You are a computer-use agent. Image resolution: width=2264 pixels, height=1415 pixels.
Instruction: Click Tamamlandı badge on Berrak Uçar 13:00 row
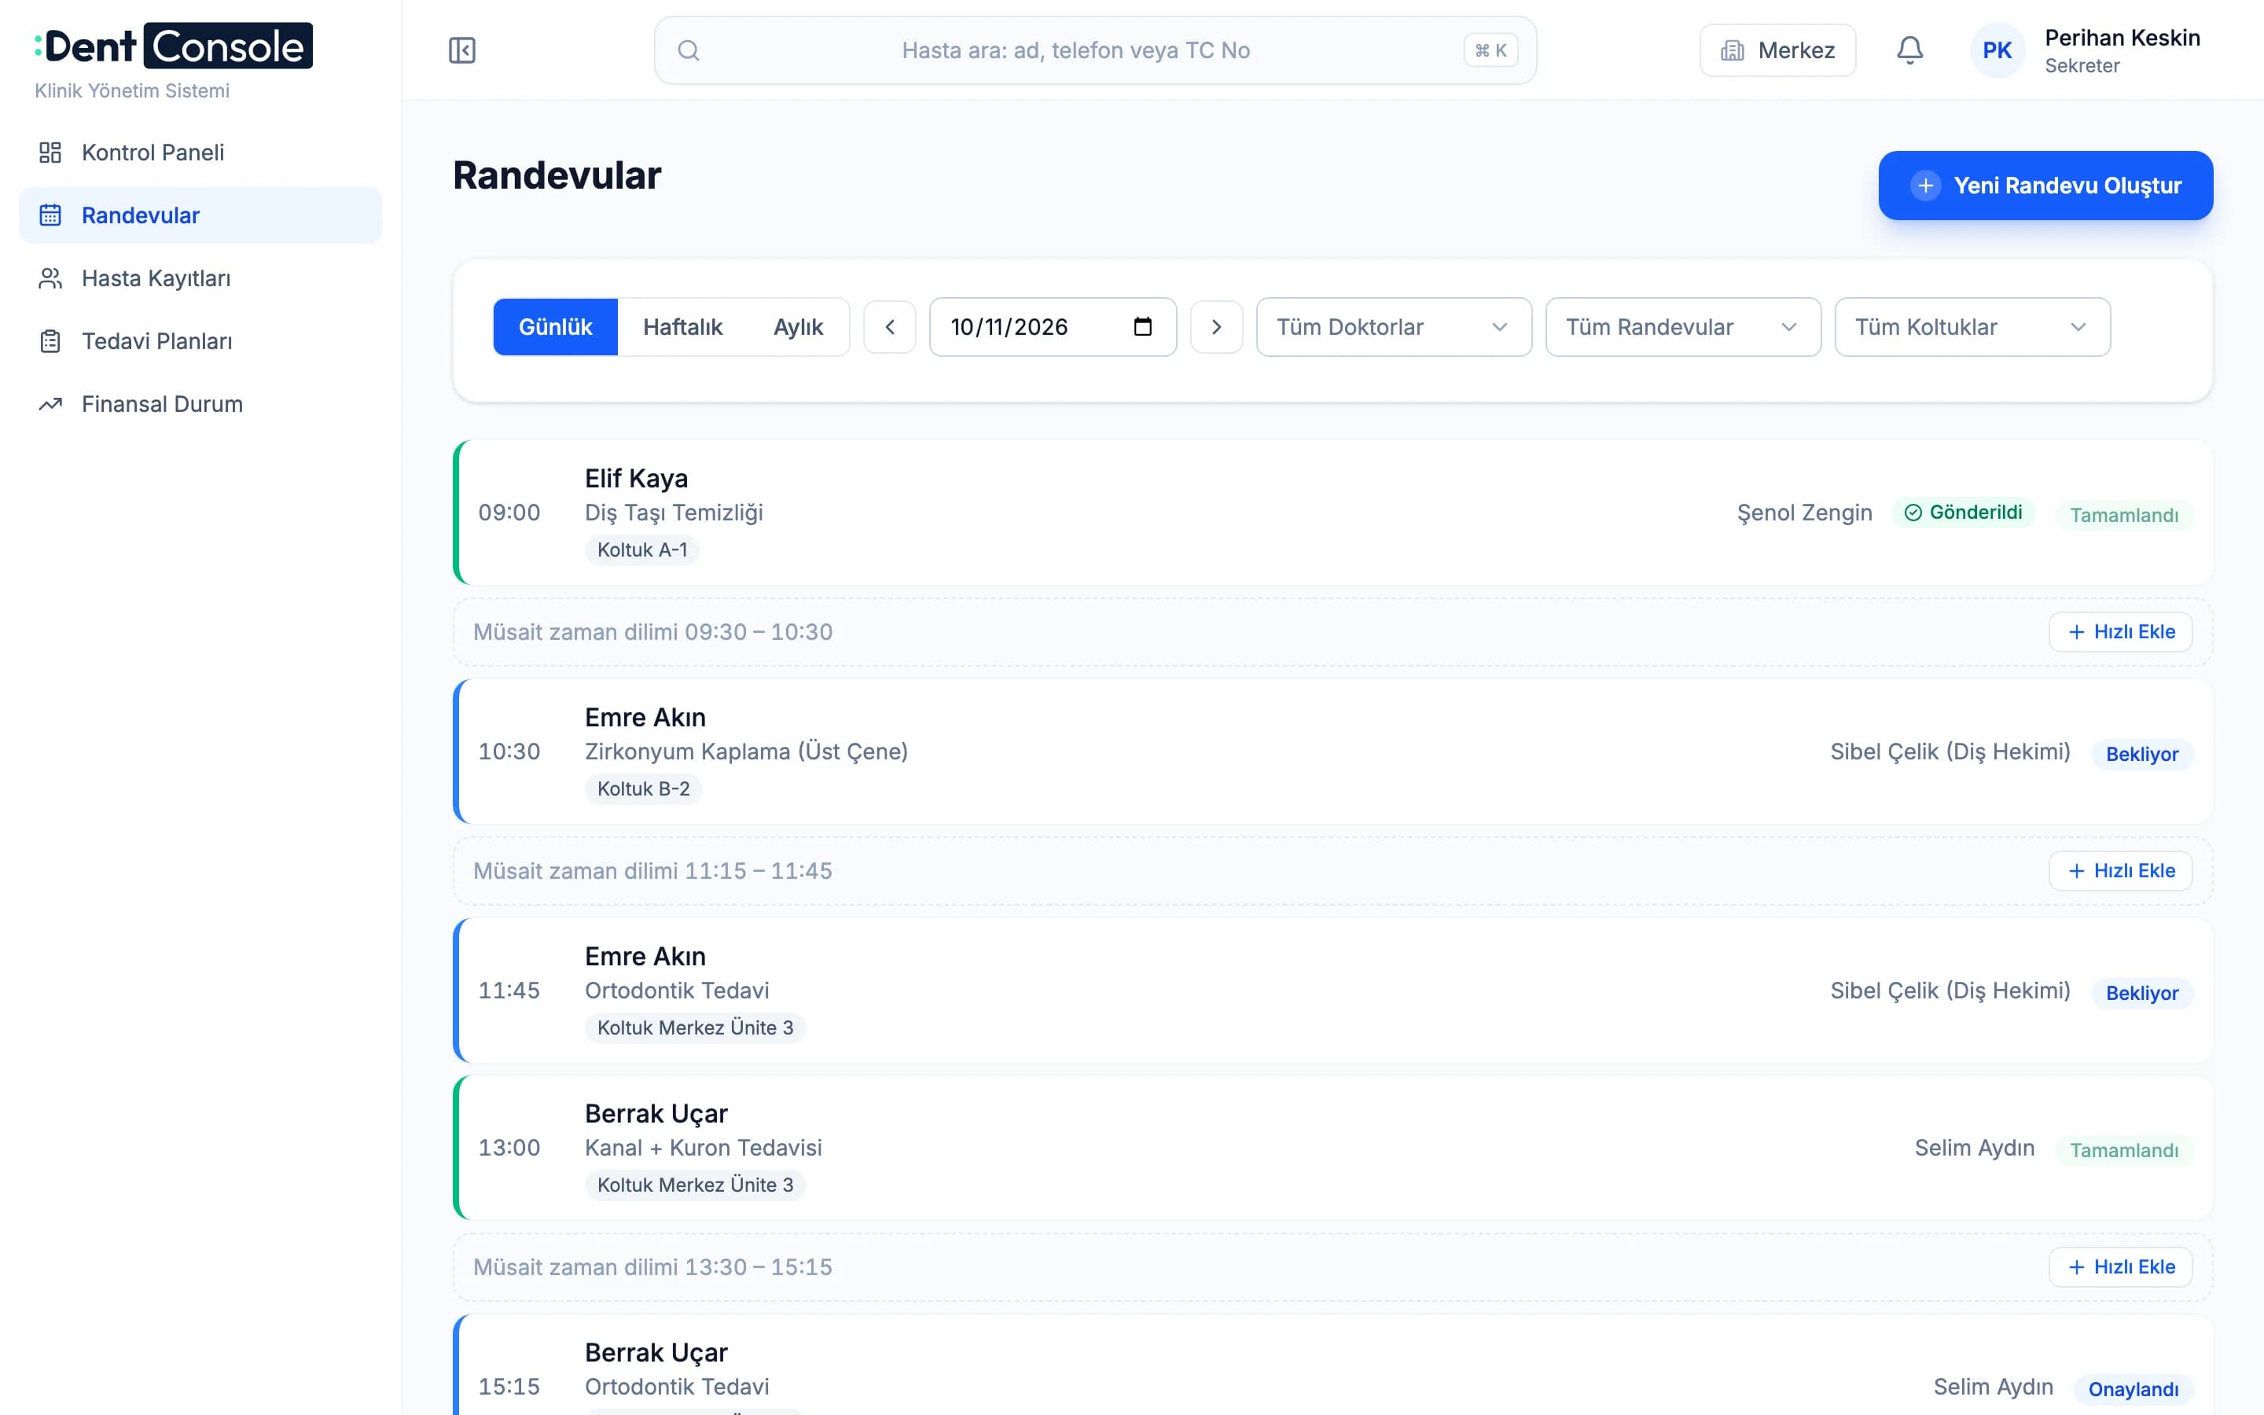tap(2123, 1149)
